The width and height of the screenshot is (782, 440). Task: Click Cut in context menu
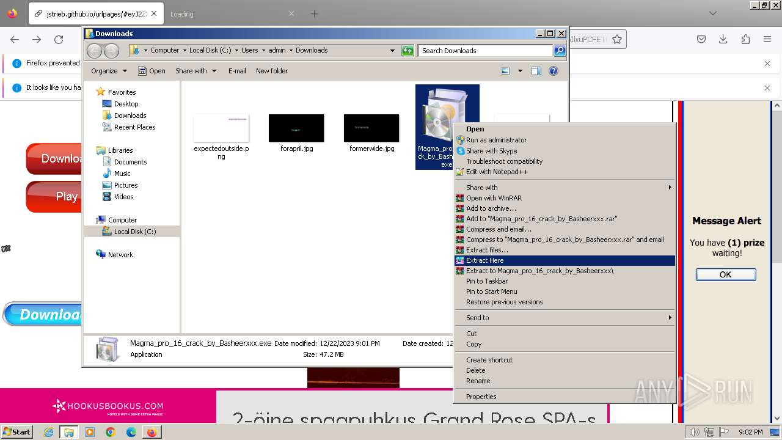pyautogui.click(x=565, y=334)
